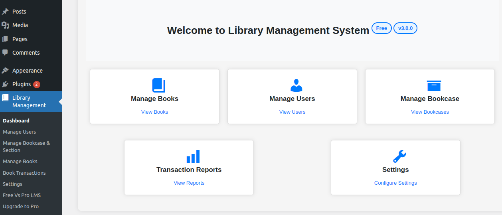
Task: Click the Manage Books card title
Action: tap(154, 99)
